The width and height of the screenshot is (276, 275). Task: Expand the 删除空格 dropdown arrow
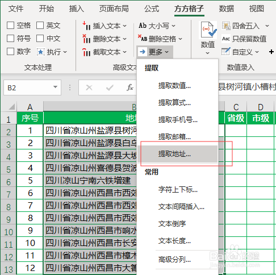[x=180, y=39]
